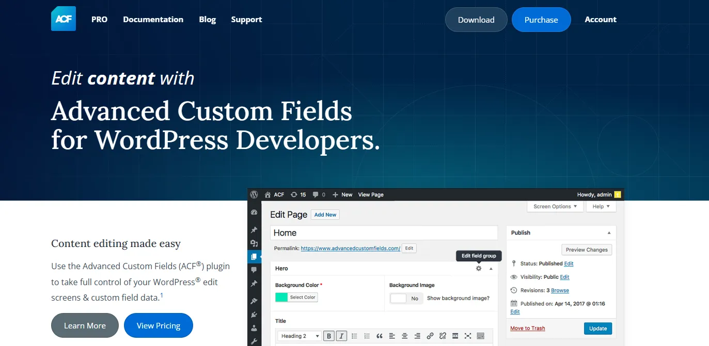Click the View Pricing button

point(159,325)
